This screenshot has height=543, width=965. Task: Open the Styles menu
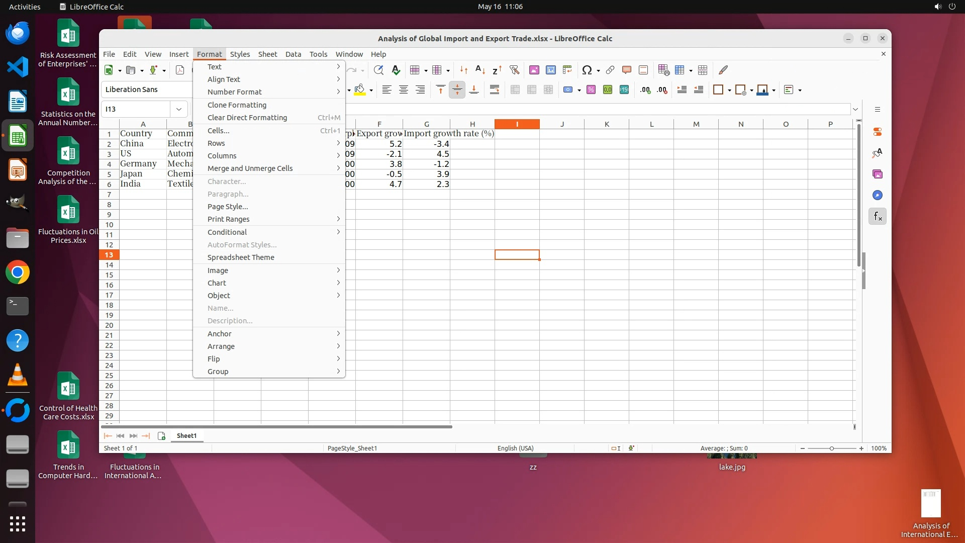pos(239,54)
